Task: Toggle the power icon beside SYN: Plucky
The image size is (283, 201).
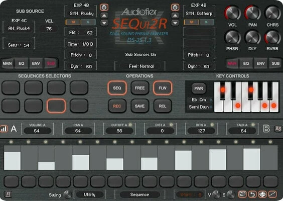Action: [104, 8]
